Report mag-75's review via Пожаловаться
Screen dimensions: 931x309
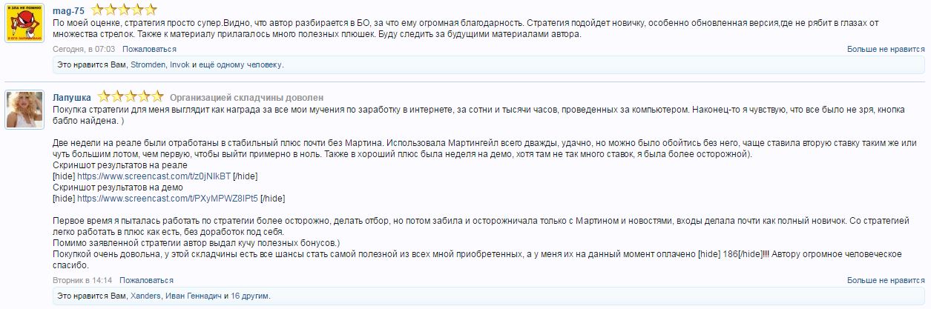click(149, 49)
